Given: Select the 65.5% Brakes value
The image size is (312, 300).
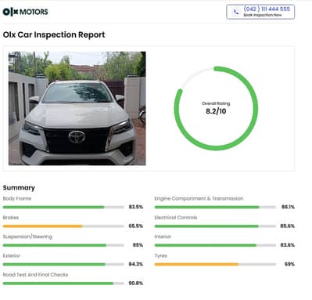Looking at the screenshot, I should pos(136,226).
